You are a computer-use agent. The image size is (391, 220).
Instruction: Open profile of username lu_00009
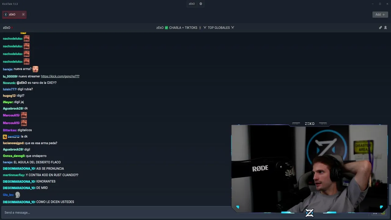[x=10, y=76]
